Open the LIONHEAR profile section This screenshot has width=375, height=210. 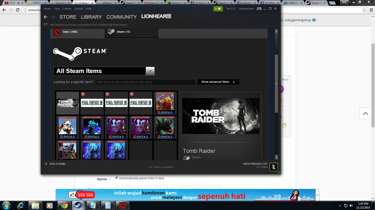click(x=156, y=16)
